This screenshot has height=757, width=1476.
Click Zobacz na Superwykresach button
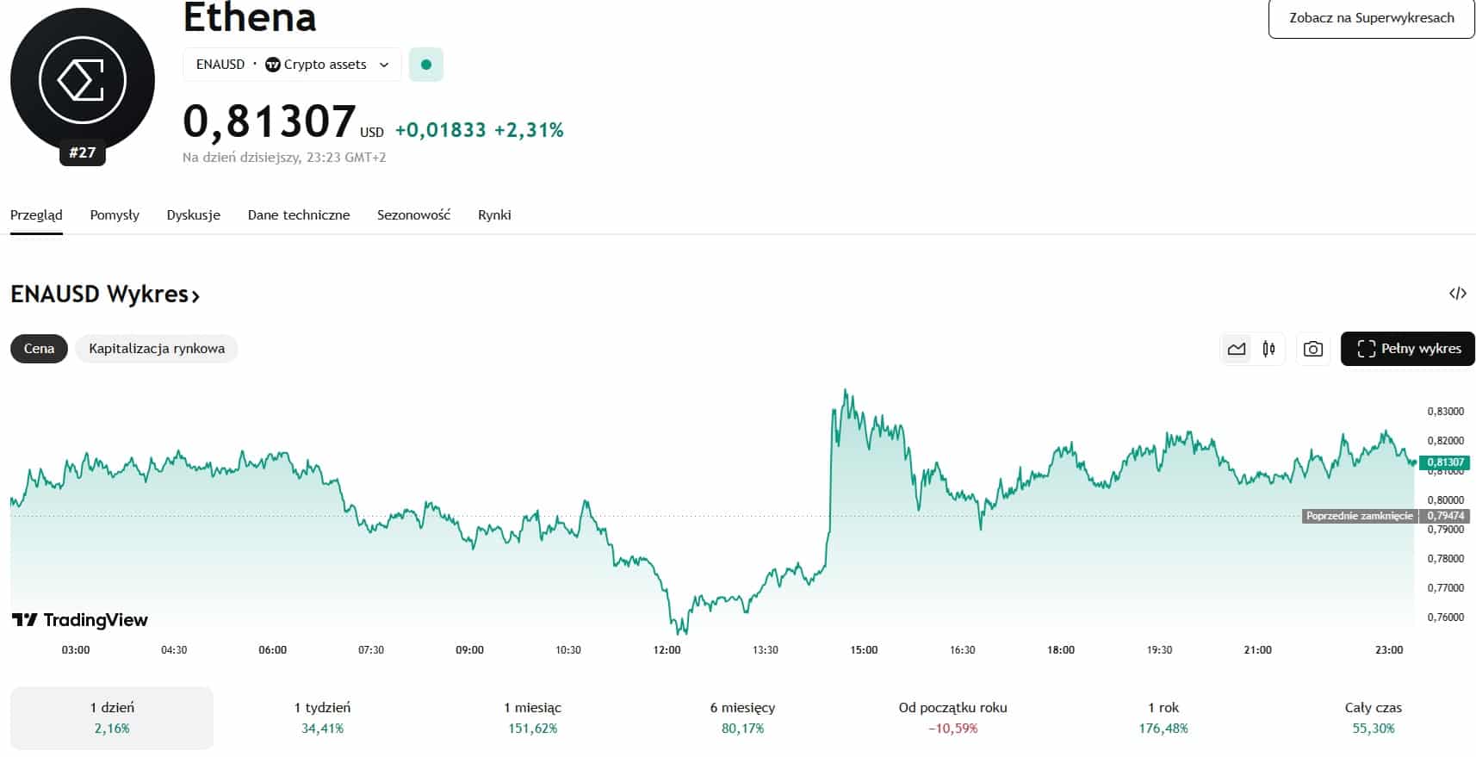click(1371, 18)
